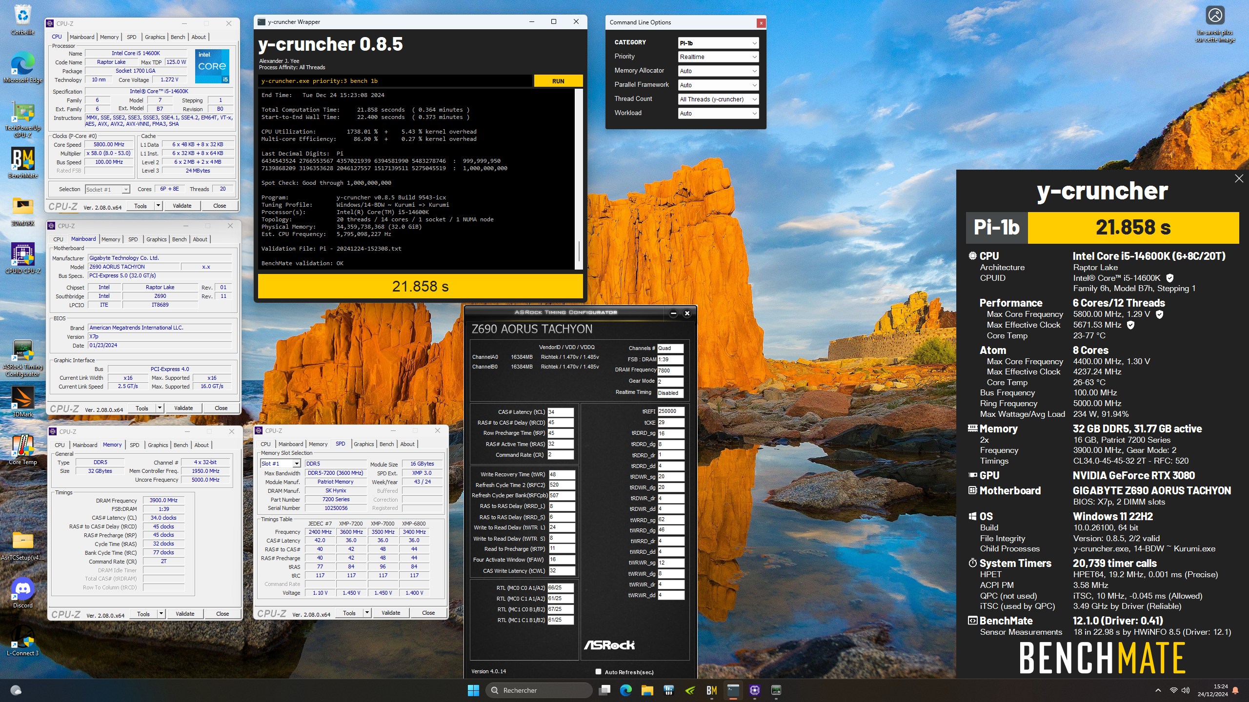
Task: Switch to Mainboard tab in top CPU-Z window
Action: [82, 37]
